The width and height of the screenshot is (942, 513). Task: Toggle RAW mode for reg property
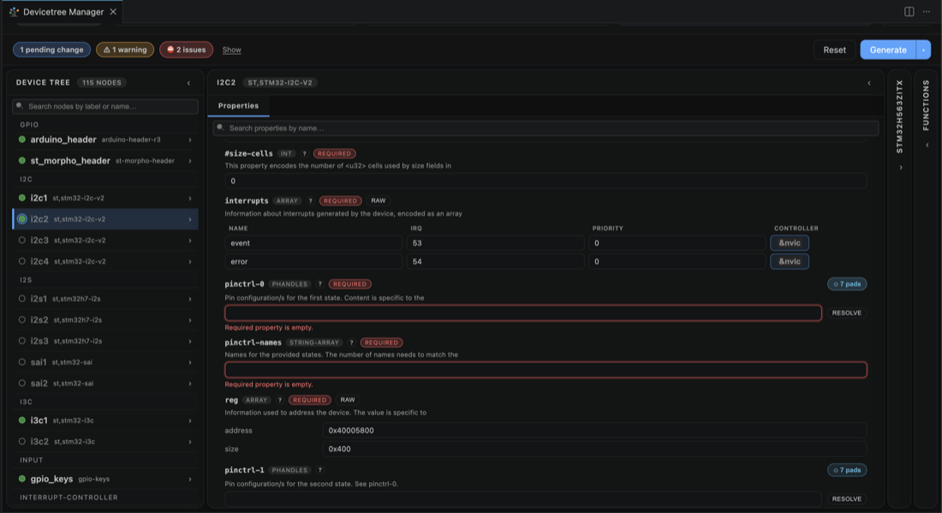(347, 400)
